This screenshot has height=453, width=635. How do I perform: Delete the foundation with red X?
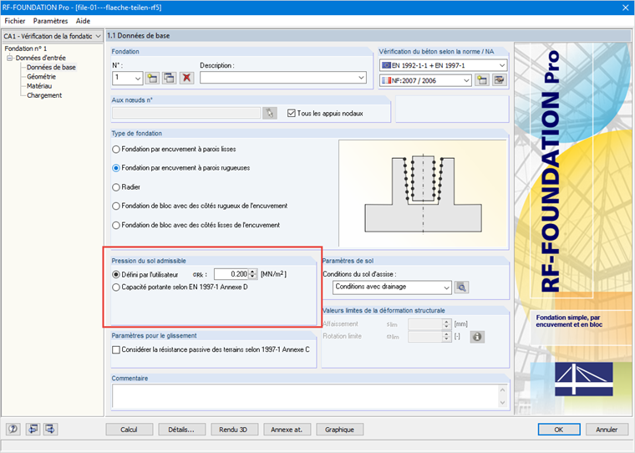pyautogui.click(x=186, y=78)
